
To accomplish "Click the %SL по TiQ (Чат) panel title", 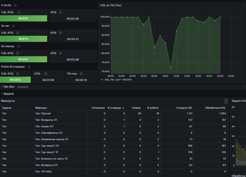I will point(111,5).
